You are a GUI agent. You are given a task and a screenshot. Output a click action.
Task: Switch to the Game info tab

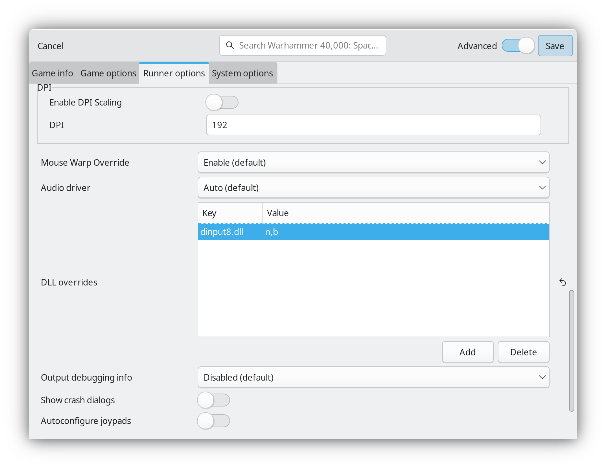(52, 73)
